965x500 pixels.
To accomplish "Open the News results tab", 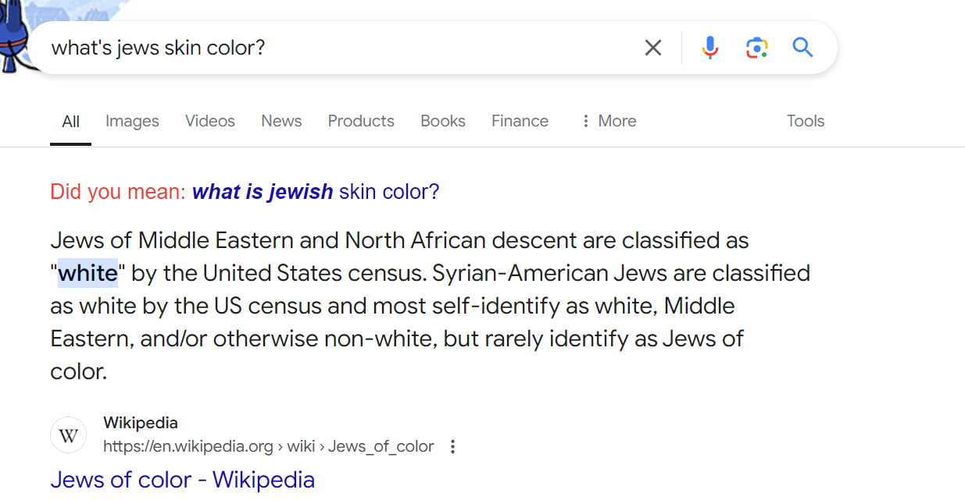I will (281, 121).
